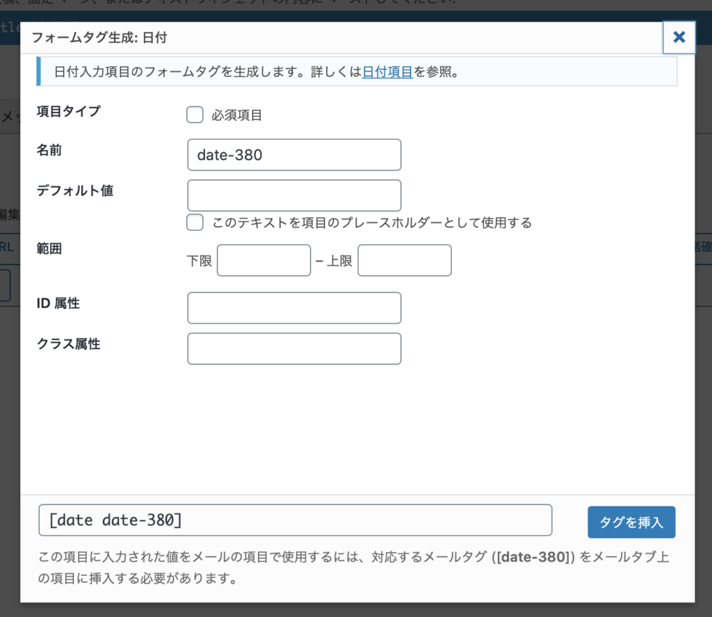Click the 項目タイプ label

[67, 111]
